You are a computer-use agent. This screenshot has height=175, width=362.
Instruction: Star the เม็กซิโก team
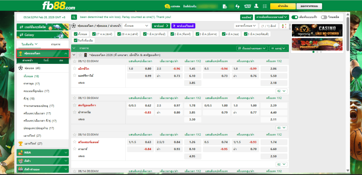(75, 69)
